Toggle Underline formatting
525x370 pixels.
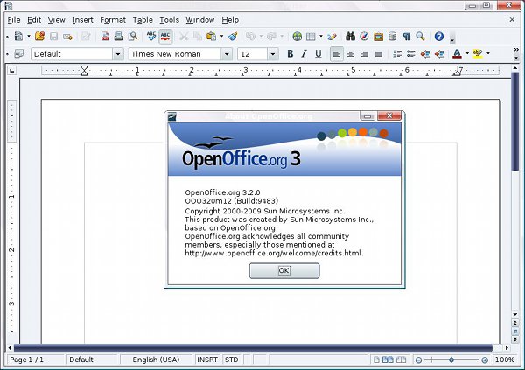click(x=318, y=53)
